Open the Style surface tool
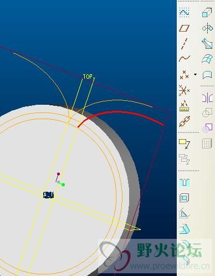The image size is (215, 276). click(x=207, y=75)
